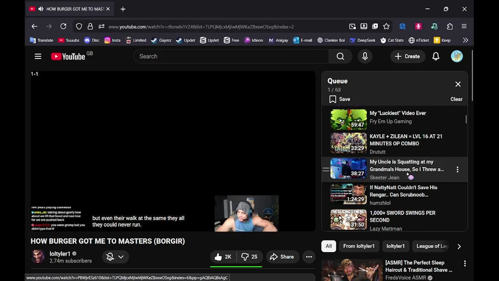This screenshot has width=499, height=281.
Task: Play My "Luckiest" Video Ever thumbnail
Action: click(349, 119)
